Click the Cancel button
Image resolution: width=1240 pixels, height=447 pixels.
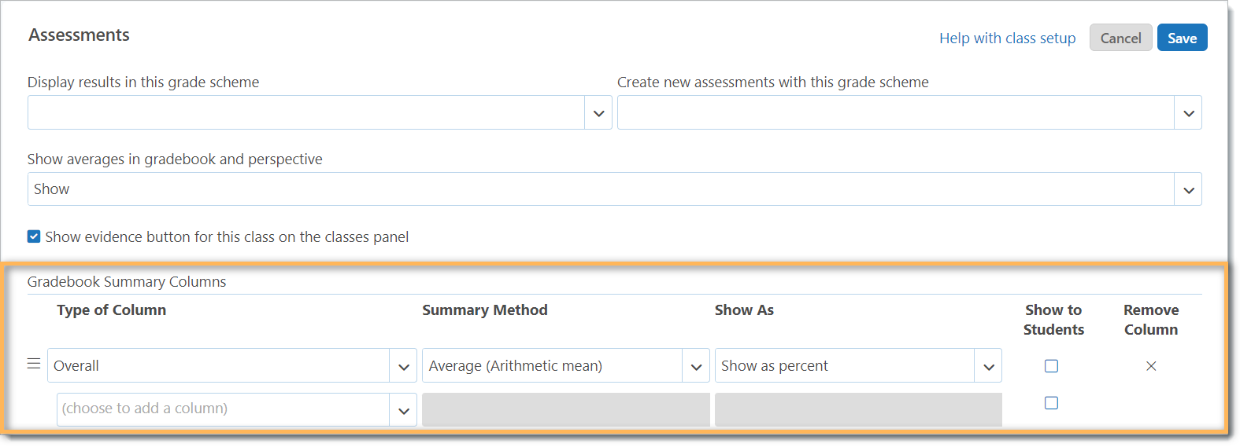[1120, 38]
